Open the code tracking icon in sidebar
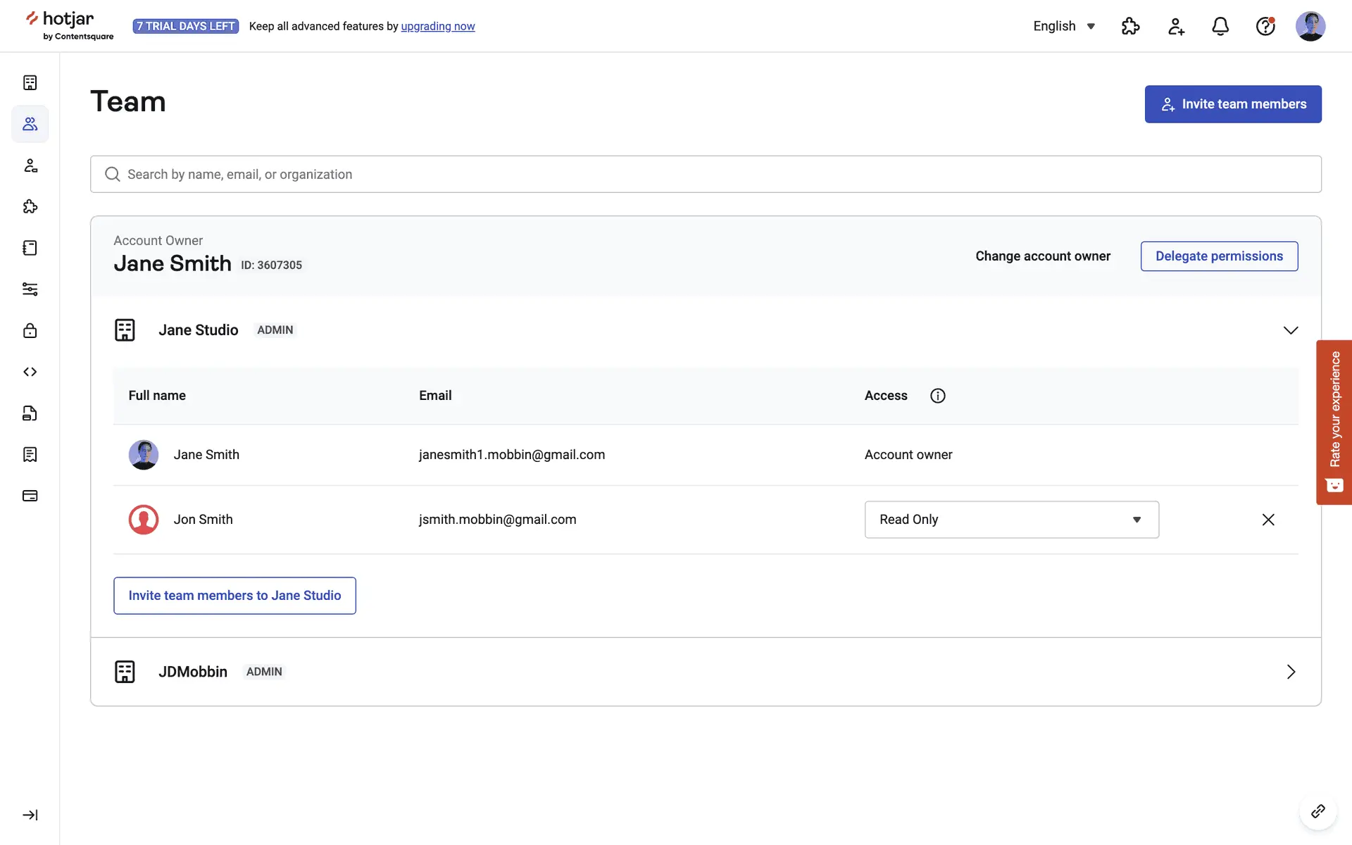1352x845 pixels. 30,372
